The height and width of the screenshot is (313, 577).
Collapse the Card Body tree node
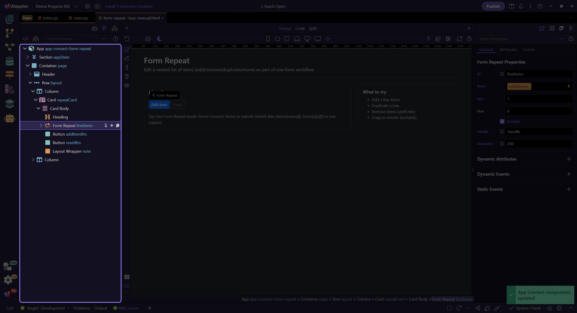[38, 109]
